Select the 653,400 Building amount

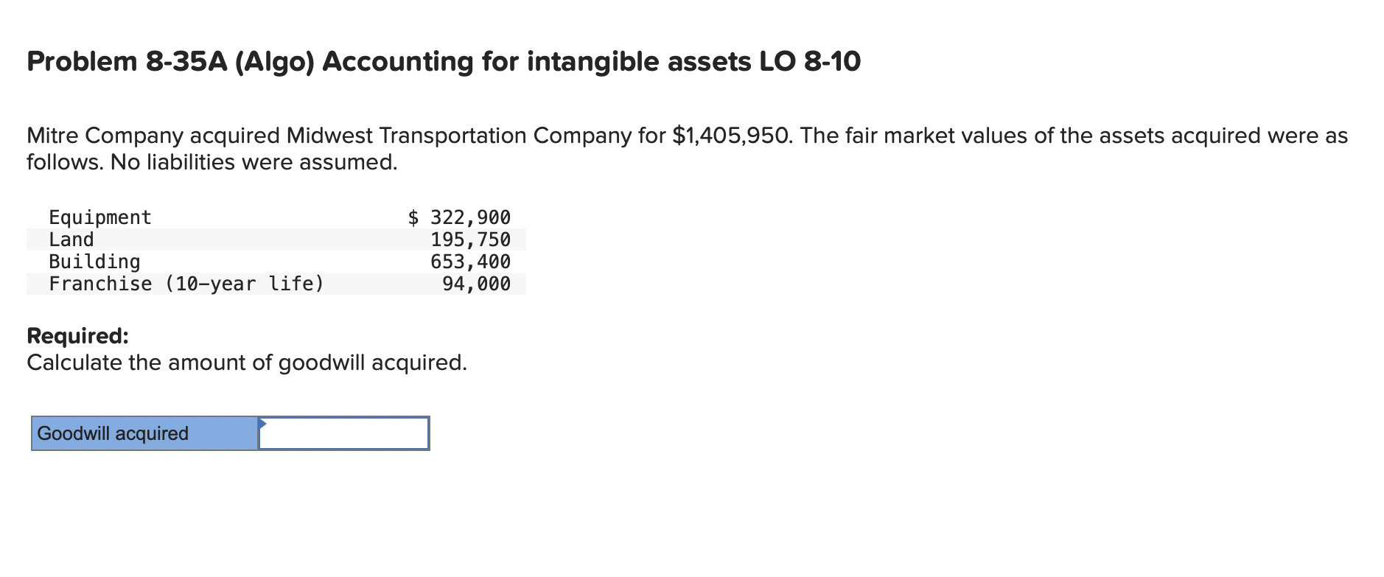469,261
